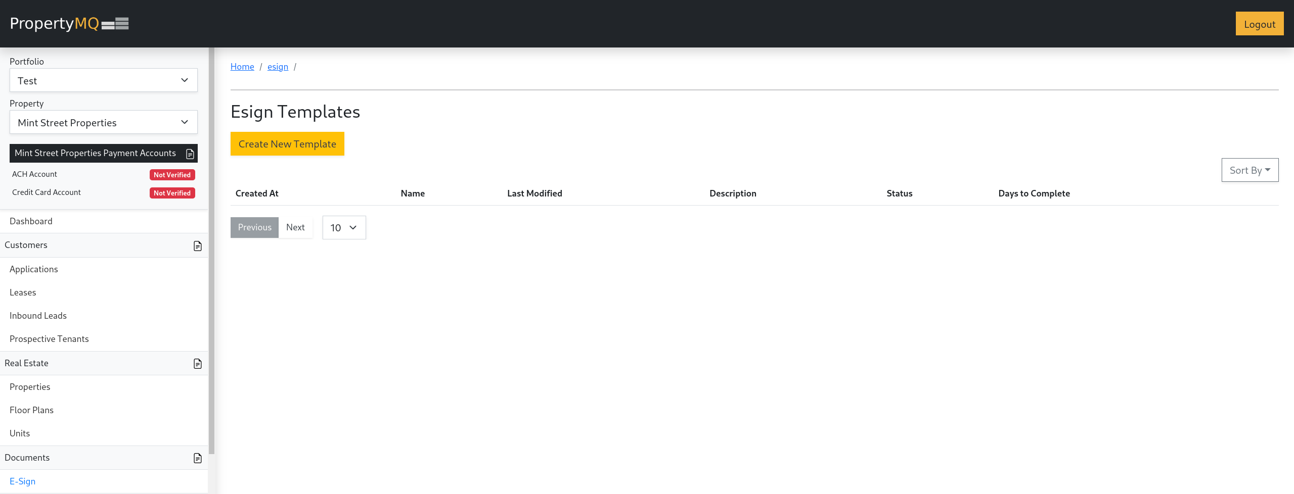Log out using the Logout button

point(1259,24)
